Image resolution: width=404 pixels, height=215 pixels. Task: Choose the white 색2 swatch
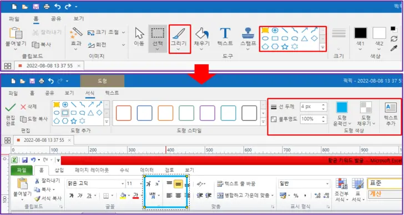379,33
